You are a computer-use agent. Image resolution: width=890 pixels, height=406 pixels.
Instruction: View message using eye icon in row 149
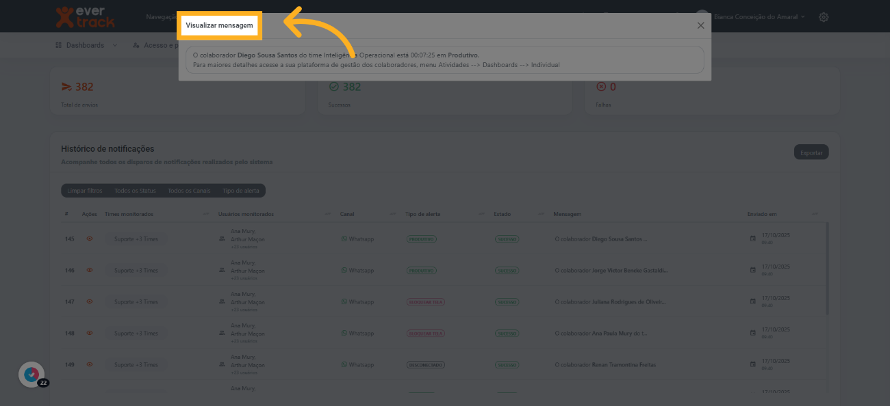coord(89,364)
